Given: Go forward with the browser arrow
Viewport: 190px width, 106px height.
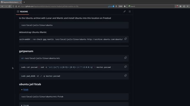Looking at the screenshot, I should click(6, 6).
